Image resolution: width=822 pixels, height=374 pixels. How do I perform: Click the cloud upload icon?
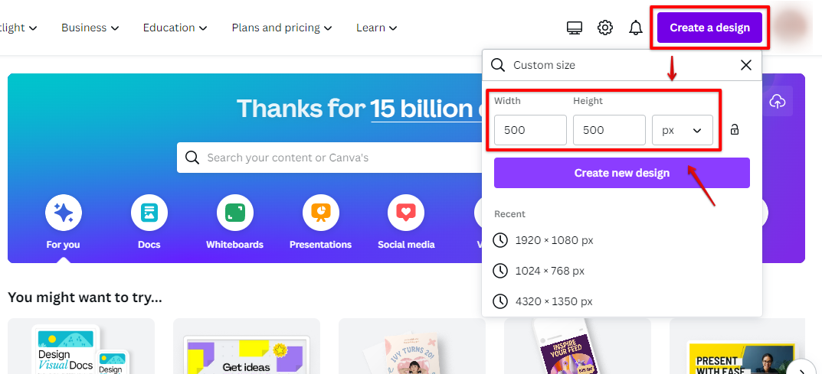pyautogui.click(x=778, y=102)
